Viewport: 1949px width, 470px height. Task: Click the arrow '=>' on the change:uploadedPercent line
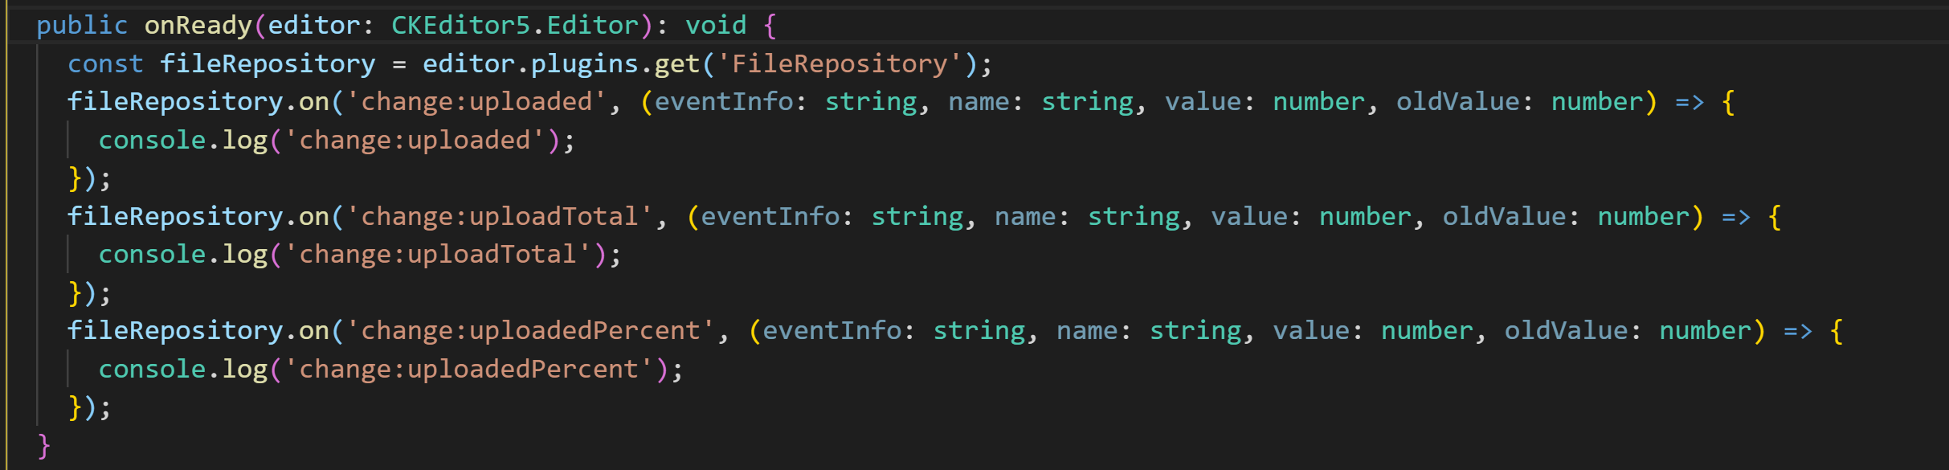click(1798, 332)
